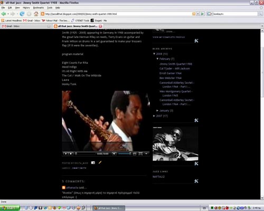Mute the video with the speaker button

point(114,154)
